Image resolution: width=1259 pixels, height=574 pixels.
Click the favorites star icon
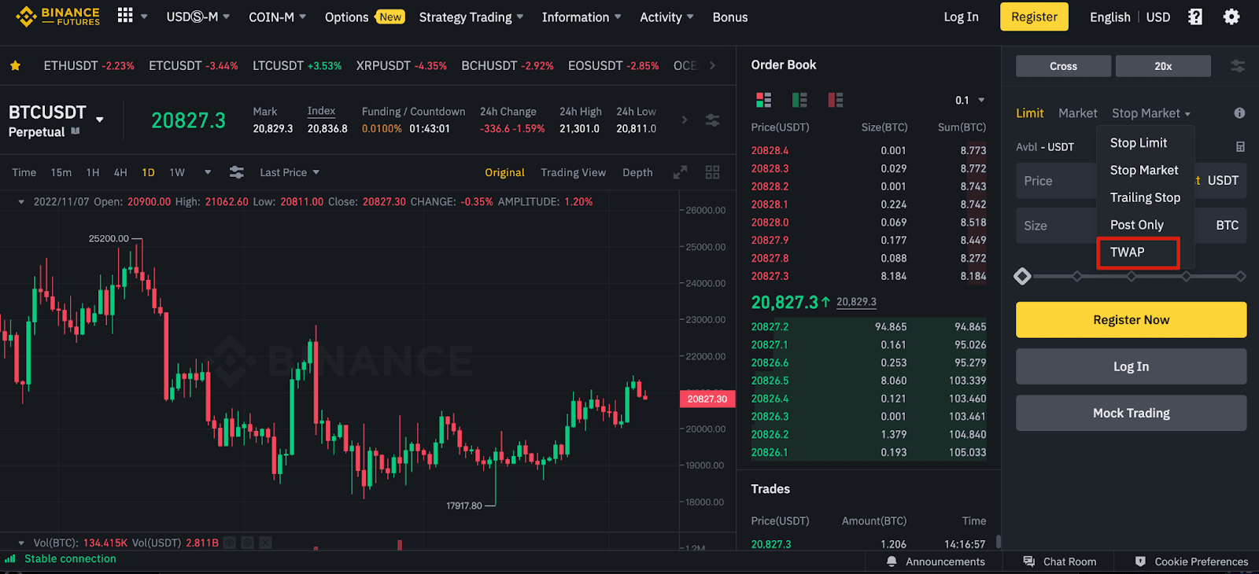15,65
